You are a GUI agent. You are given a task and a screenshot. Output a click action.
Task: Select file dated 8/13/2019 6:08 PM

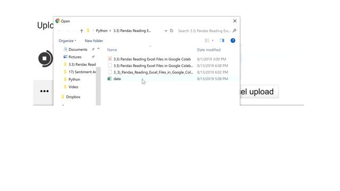[x=153, y=66]
